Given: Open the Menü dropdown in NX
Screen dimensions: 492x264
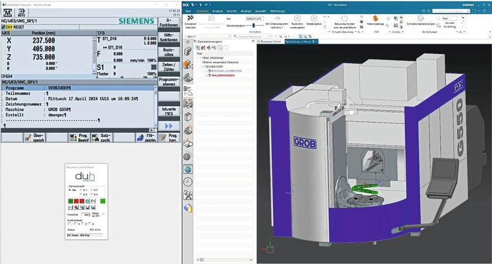Looking at the screenshot, I should [x=191, y=36].
